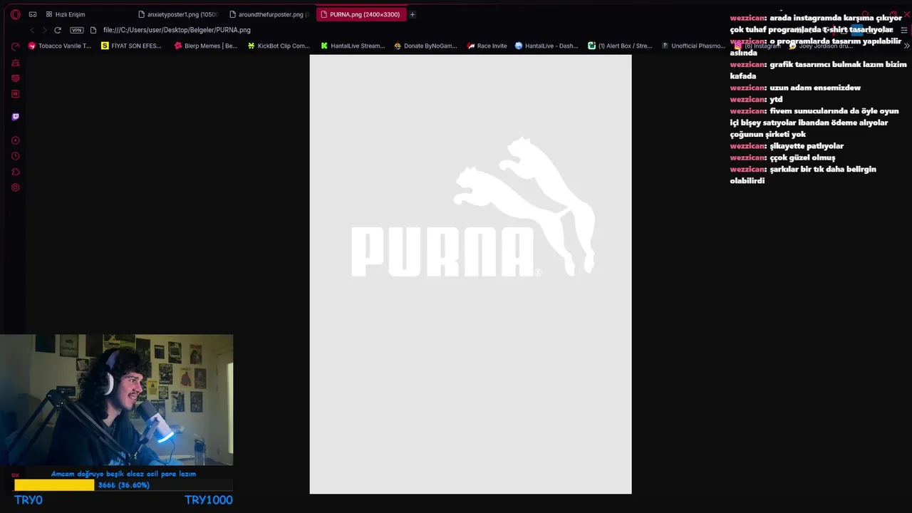Click the 'şikayette patlıyolar' chat message
This screenshot has height=513, width=912.
coord(787,146)
